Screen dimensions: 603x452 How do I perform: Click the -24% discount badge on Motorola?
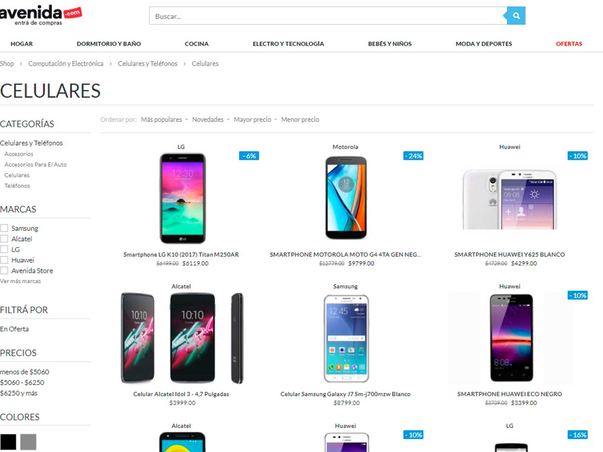pyautogui.click(x=413, y=156)
